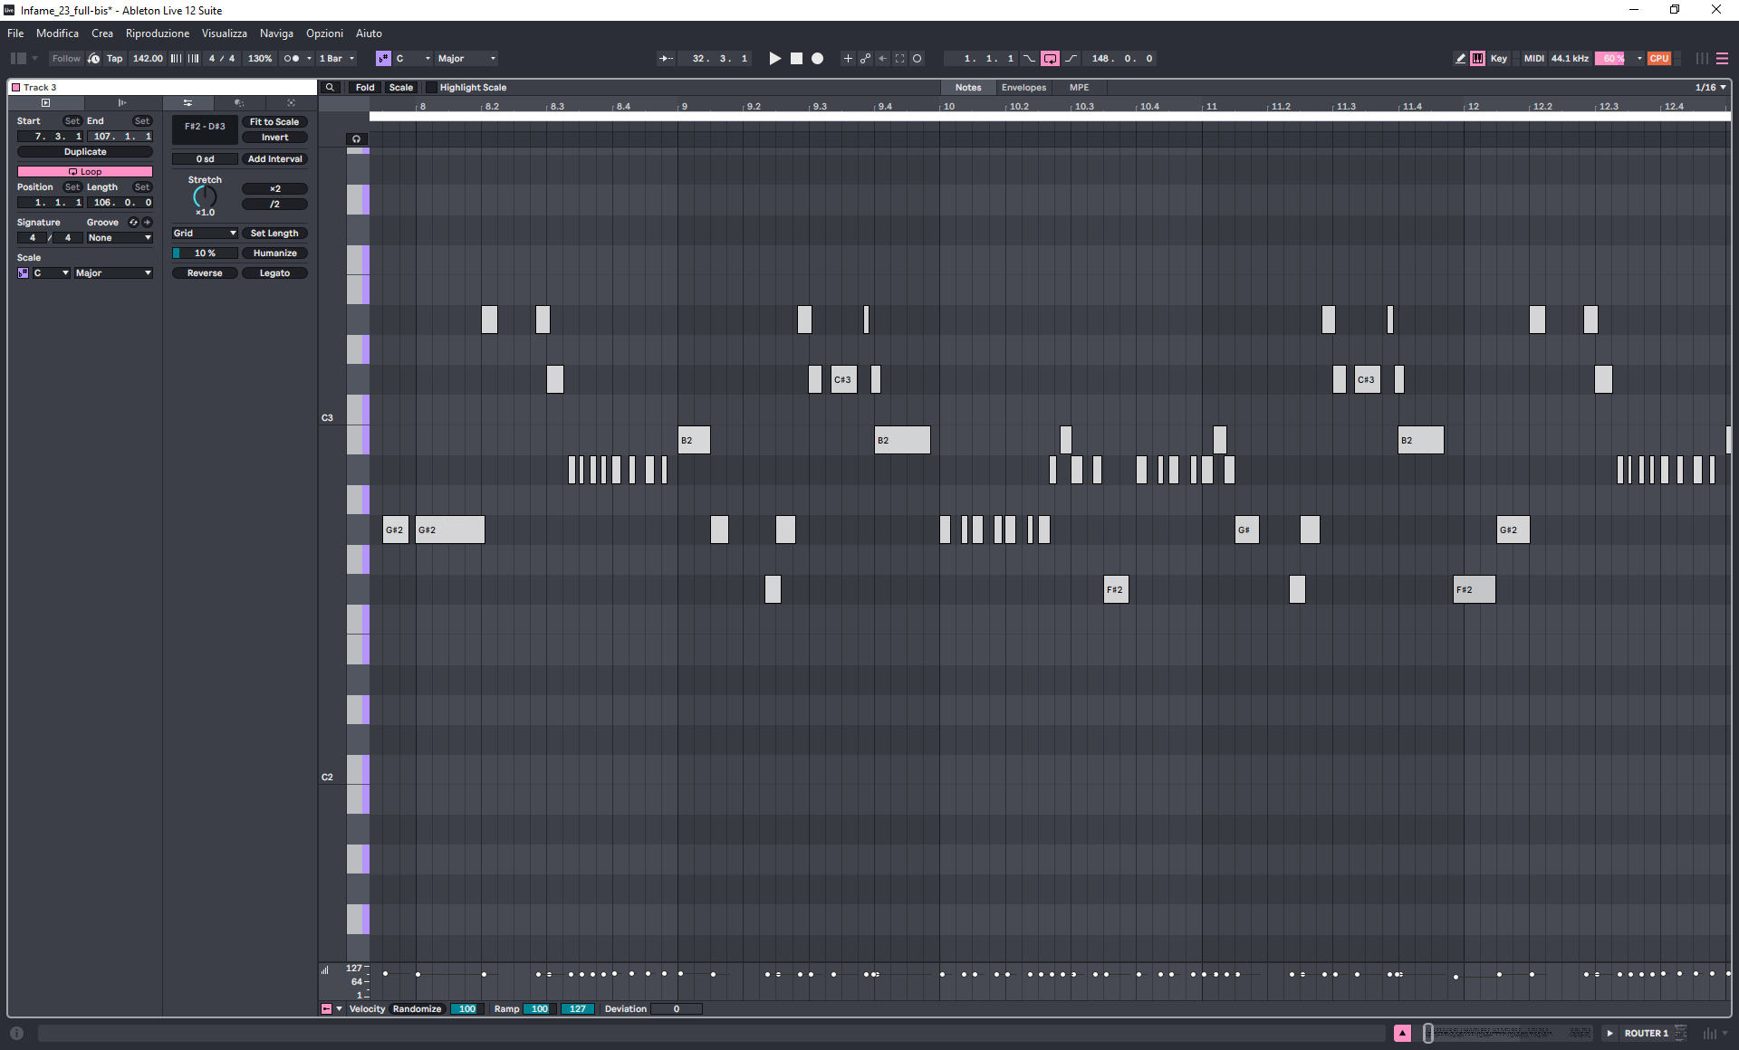Click the tempo field showing 142.00
Image resolution: width=1739 pixels, height=1050 pixels.
147,58
